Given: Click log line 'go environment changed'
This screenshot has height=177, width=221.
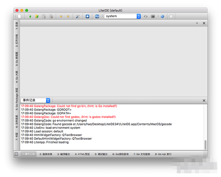Looking at the screenshot, I should 54,121.
